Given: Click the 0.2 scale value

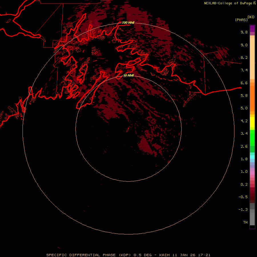Looking at the screenshot, I should [x=244, y=184].
